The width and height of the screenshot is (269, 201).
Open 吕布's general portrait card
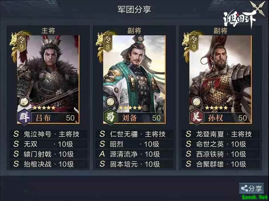pyautogui.click(x=48, y=79)
